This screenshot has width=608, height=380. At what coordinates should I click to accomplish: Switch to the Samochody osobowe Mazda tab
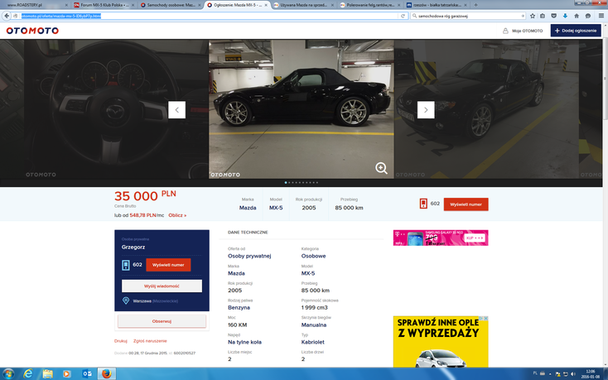click(x=171, y=5)
